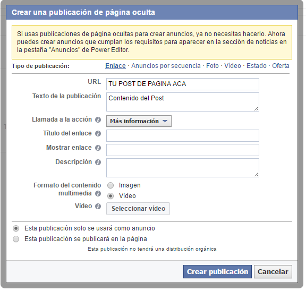Choose 'solo se usará como anuncio' option
Image resolution: width=306 pixels, height=291 pixels.
pos(16,228)
